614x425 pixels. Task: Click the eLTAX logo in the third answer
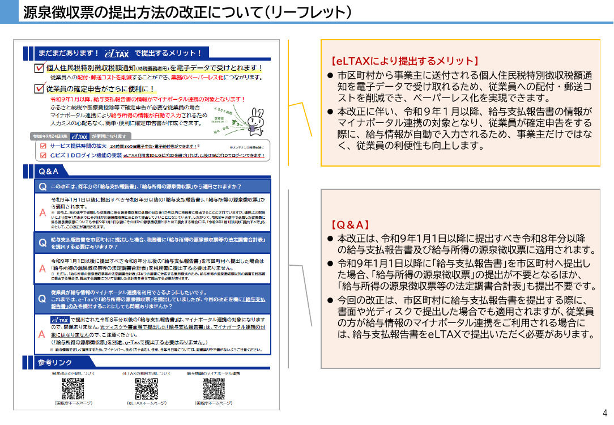(60, 320)
